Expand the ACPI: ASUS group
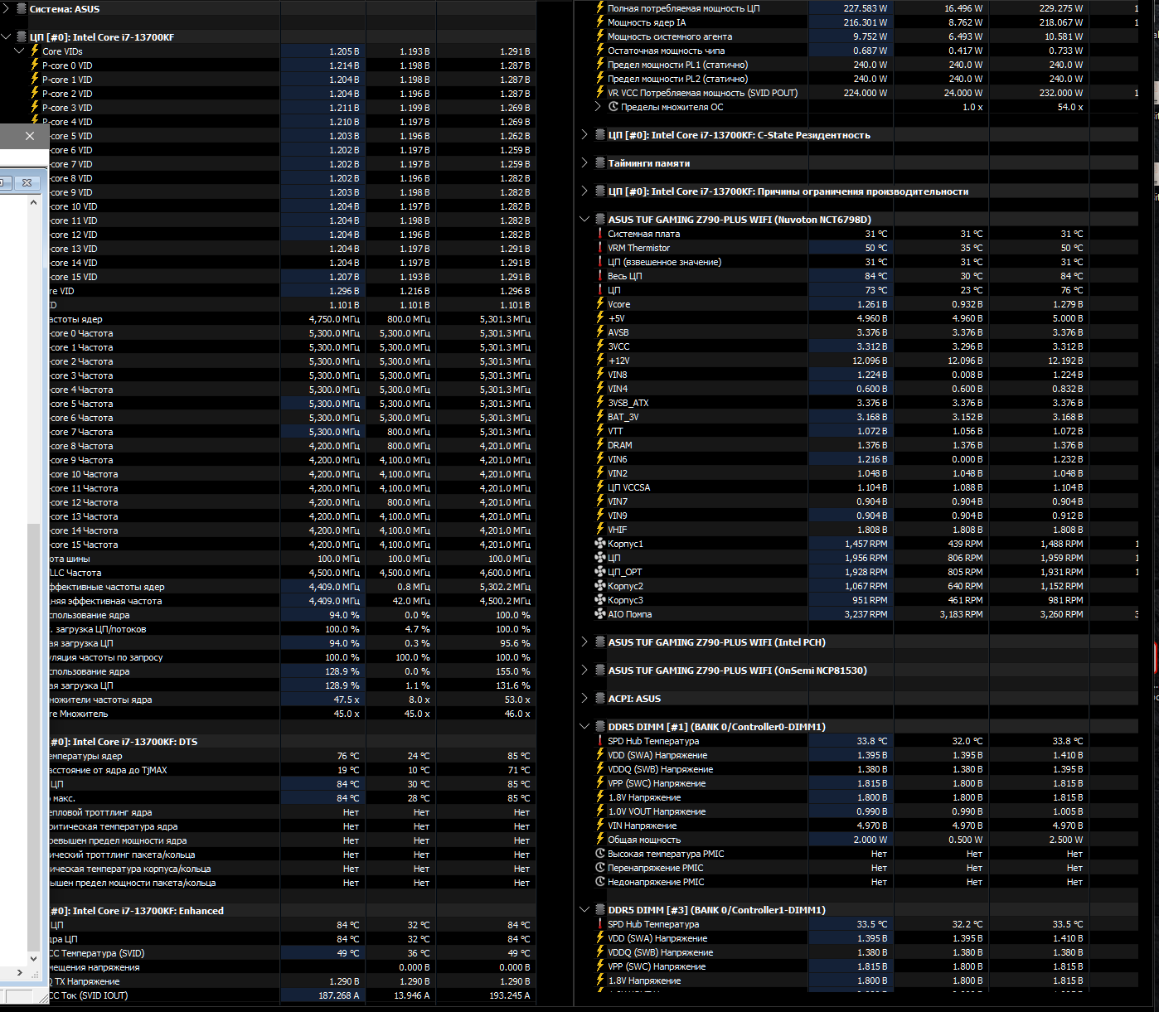The height and width of the screenshot is (1012, 1159). (x=584, y=698)
